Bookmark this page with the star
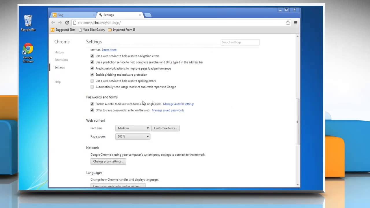This screenshot has height=208, width=370. click(x=288, y=23)
